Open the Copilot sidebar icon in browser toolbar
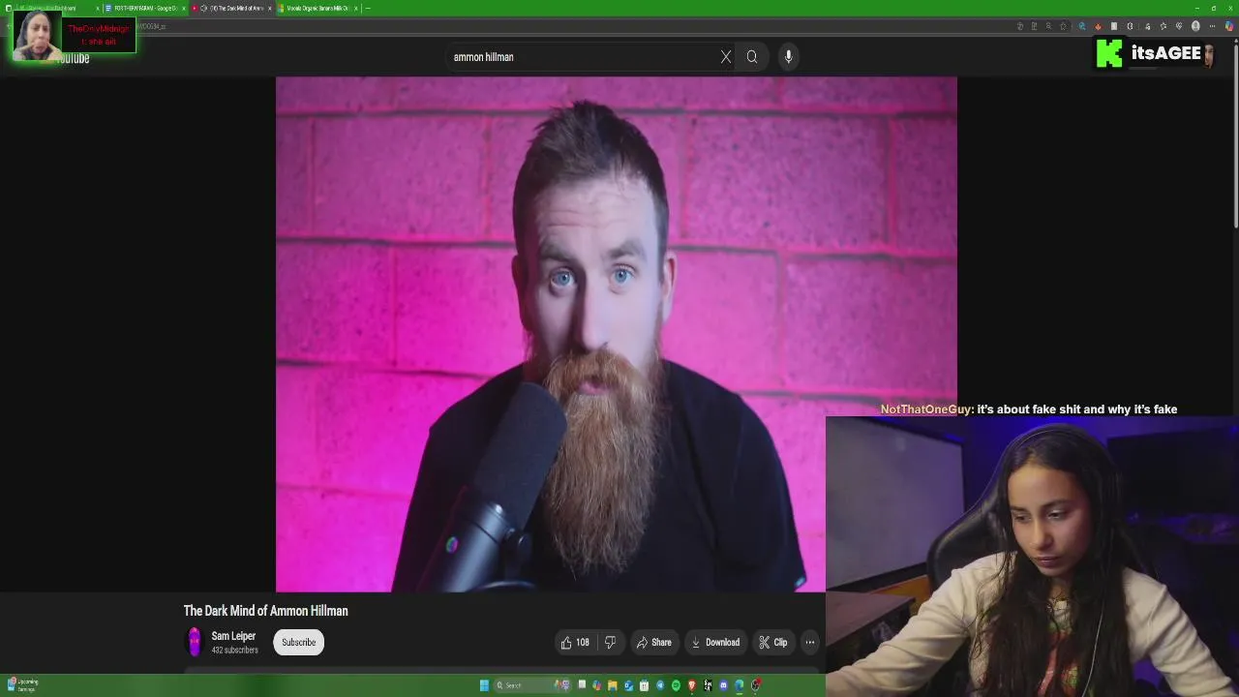 point(1228,26)
